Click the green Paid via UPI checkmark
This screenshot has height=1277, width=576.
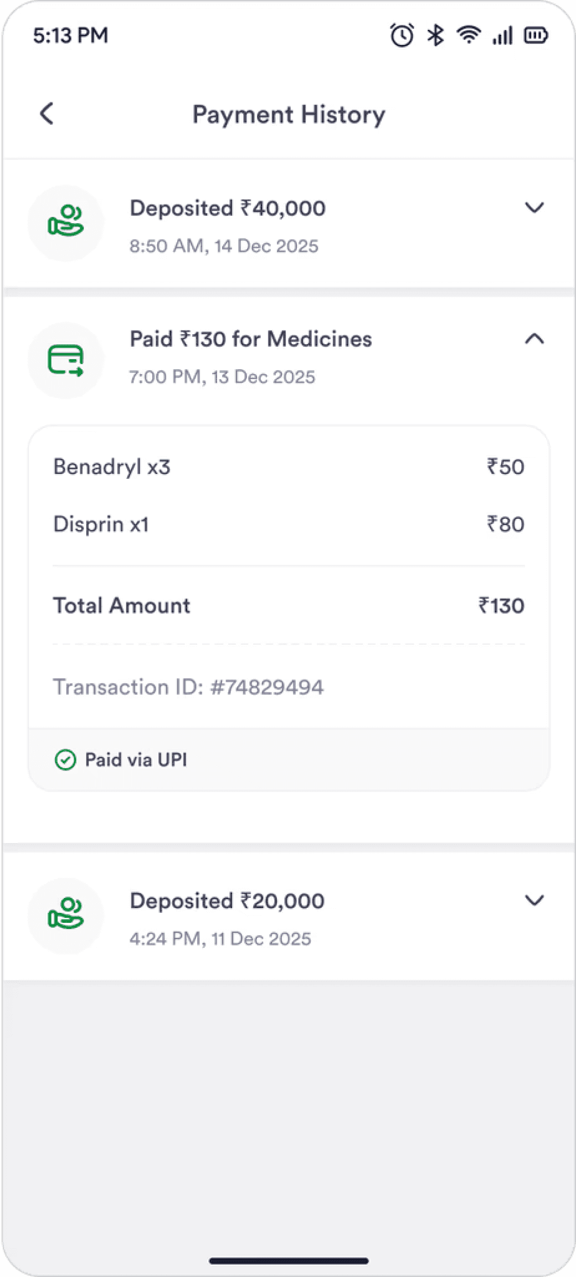pyautogui.click(x=65, y=760)
